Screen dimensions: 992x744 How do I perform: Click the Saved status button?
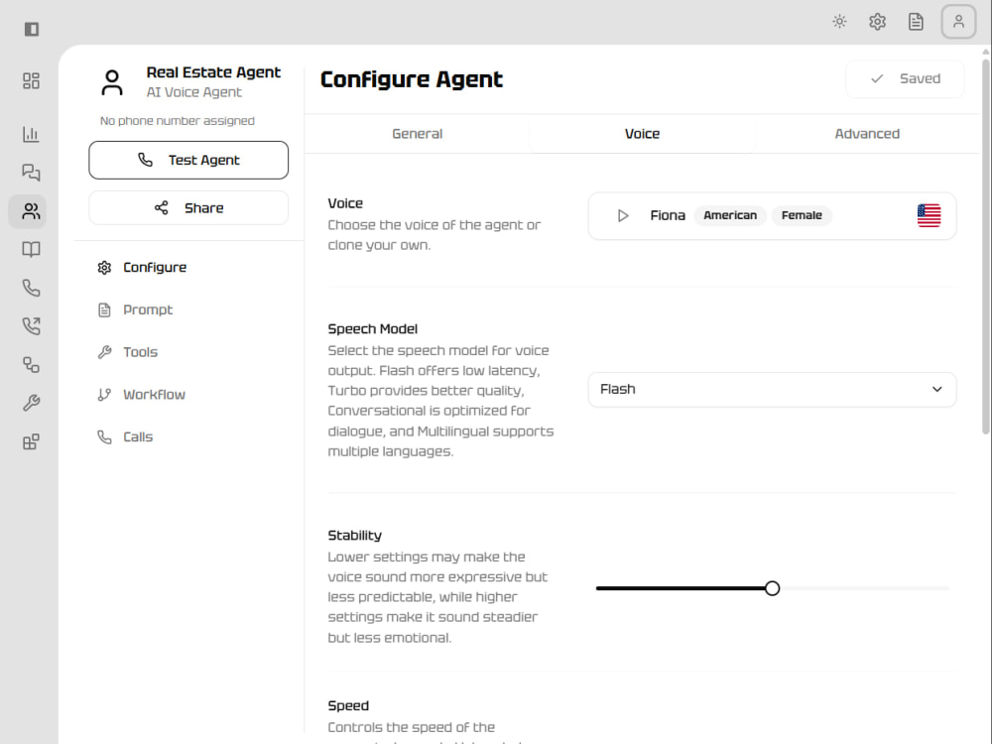tap(905, 79)
